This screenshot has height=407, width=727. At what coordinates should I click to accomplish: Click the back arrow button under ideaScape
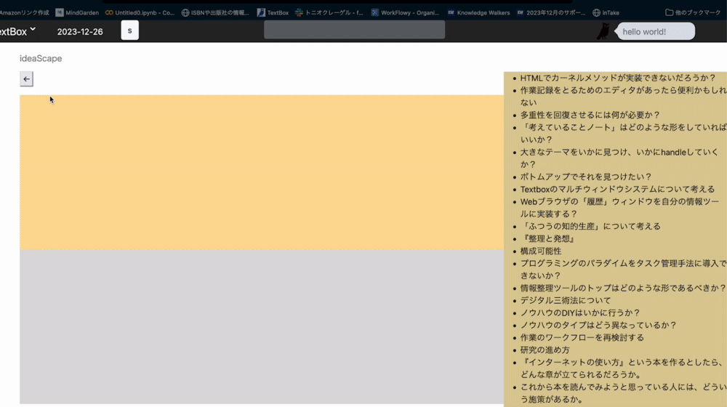point(26,78)
